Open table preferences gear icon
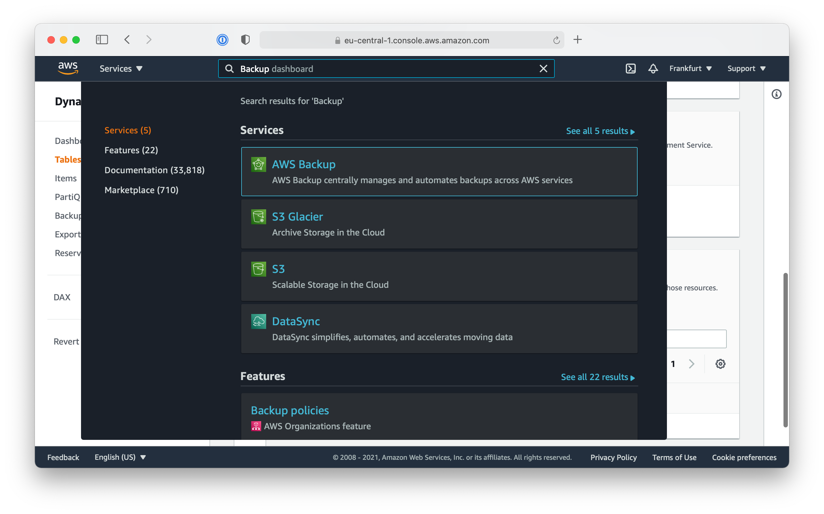The width and height of the screenshot is (824, 514). pyautogui.click(x=720, y=364)
